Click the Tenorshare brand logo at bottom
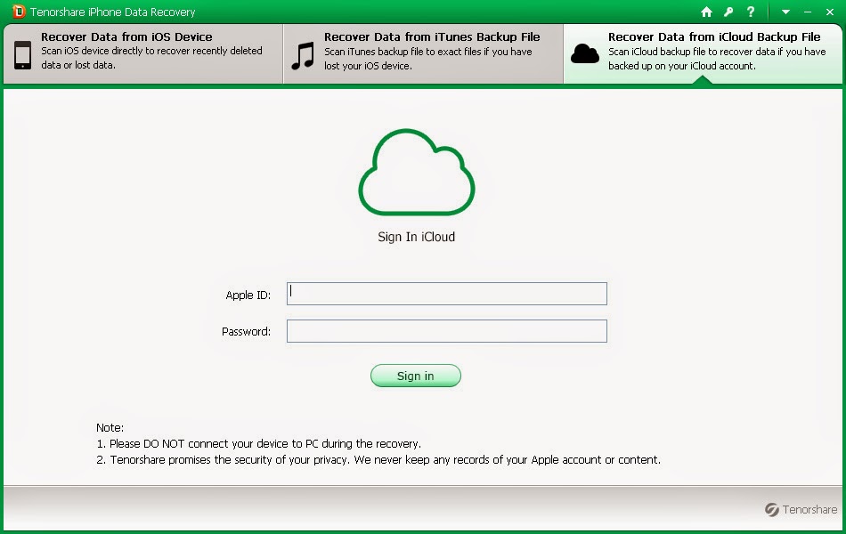 coord(801,509)
